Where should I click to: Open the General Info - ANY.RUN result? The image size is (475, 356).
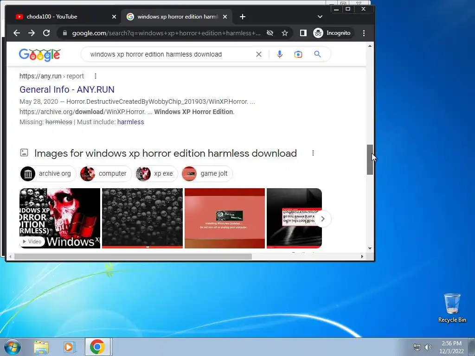point(67,89)
